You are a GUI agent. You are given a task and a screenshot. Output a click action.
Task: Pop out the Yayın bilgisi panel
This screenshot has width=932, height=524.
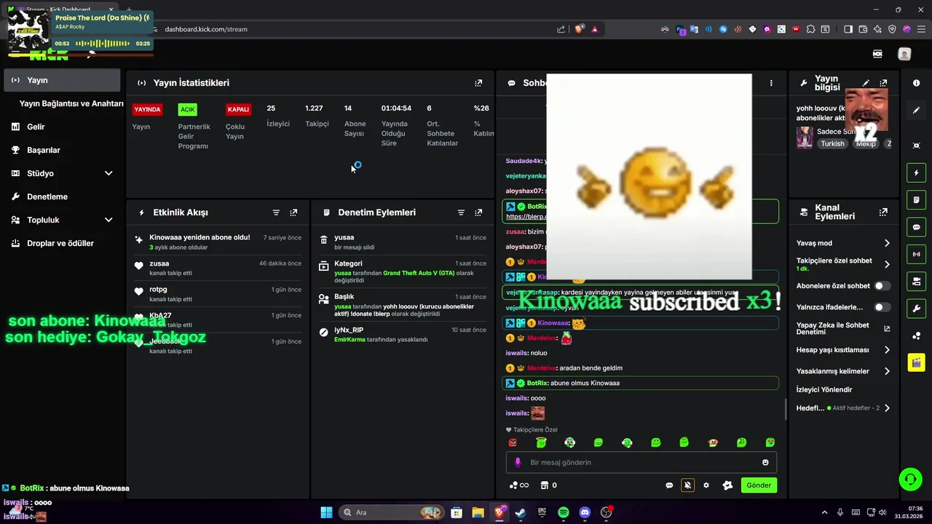(x=883, y=83)
